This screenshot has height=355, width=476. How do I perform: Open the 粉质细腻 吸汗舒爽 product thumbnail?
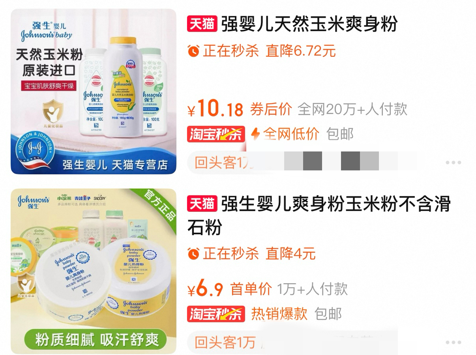94,271
